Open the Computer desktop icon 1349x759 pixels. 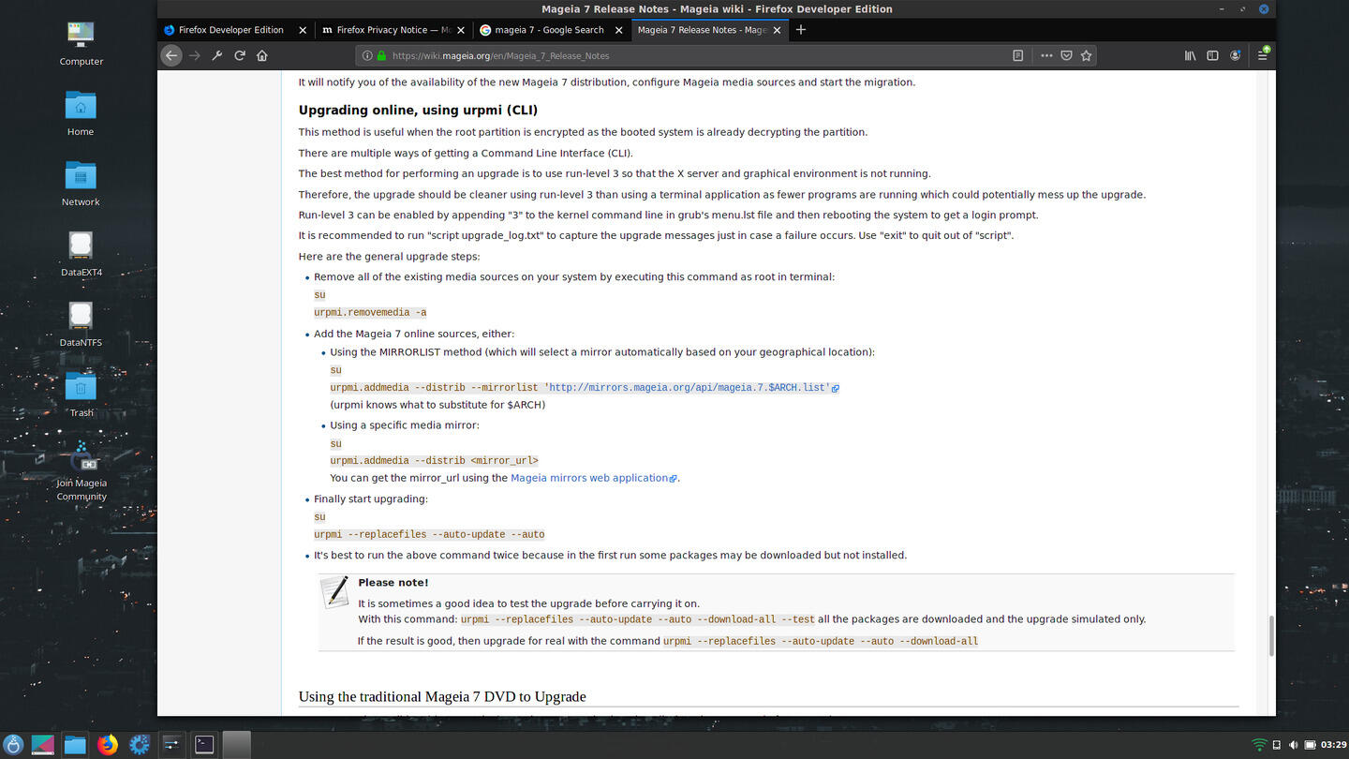82,43
